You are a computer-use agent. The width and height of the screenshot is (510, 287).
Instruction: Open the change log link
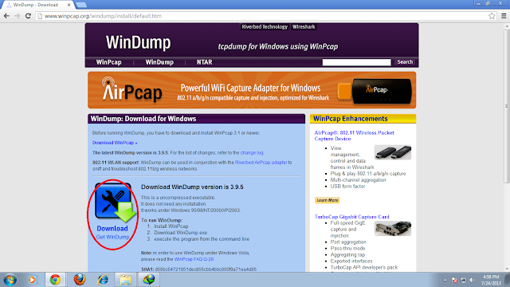252,152
